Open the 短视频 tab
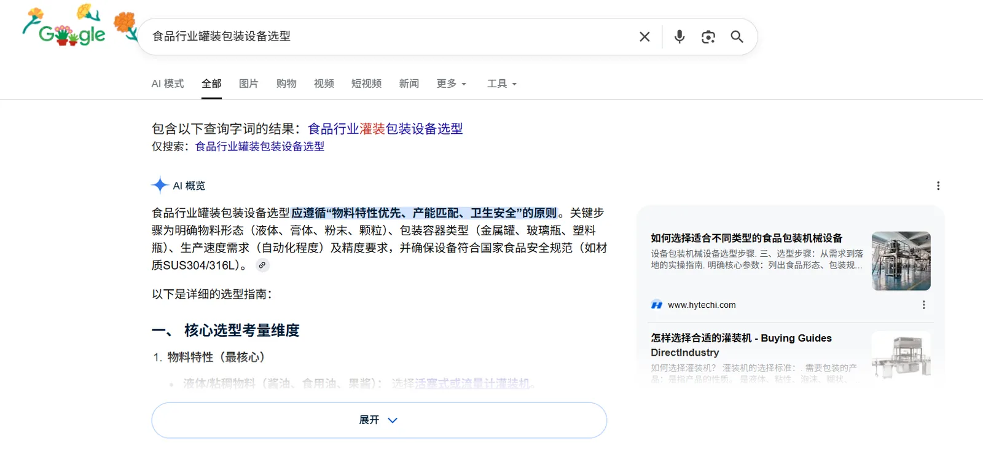The width and height of the screenshot is (983, 451). (367, 84)
